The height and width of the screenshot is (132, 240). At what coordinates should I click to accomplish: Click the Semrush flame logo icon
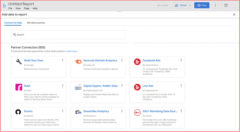click(x=78, y=62)
